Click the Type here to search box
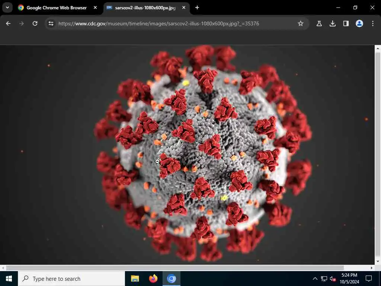This screenshot has width=381, height=286. click(71, 279)
